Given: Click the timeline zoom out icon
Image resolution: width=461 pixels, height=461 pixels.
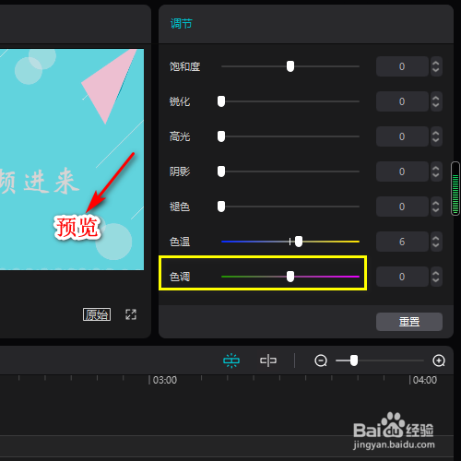Looking at the screenshot, I should click(x=321, y=361).
